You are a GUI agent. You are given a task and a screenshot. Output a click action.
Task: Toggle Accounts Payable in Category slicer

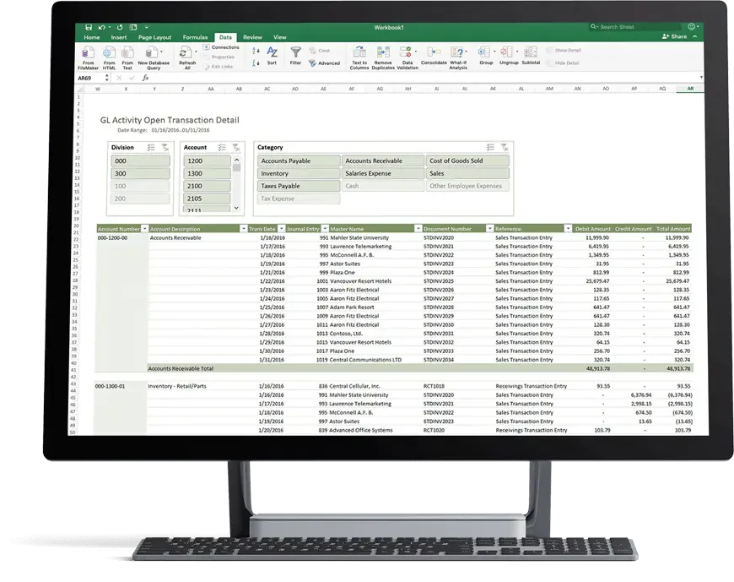pos(298,160)
